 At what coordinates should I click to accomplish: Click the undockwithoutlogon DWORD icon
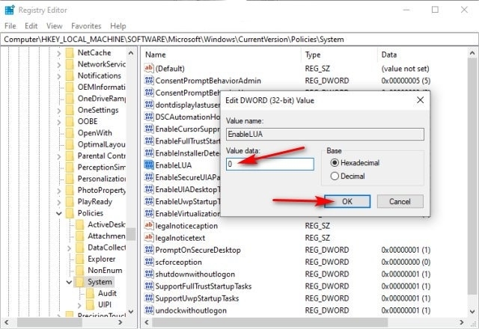[148, 310]
